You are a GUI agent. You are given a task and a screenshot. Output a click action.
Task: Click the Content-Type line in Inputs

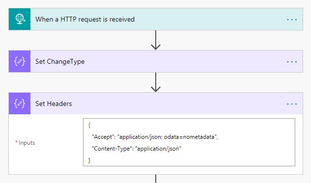coord(137,149)
